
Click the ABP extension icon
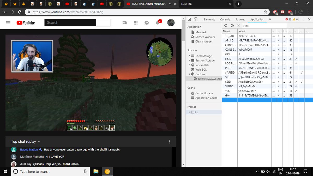(x=290, y=12)
